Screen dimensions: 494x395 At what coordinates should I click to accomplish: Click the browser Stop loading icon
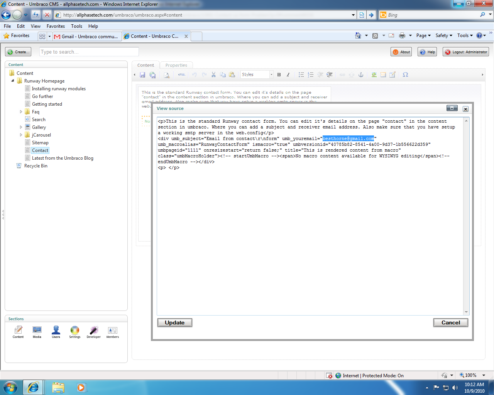(47, 15)
